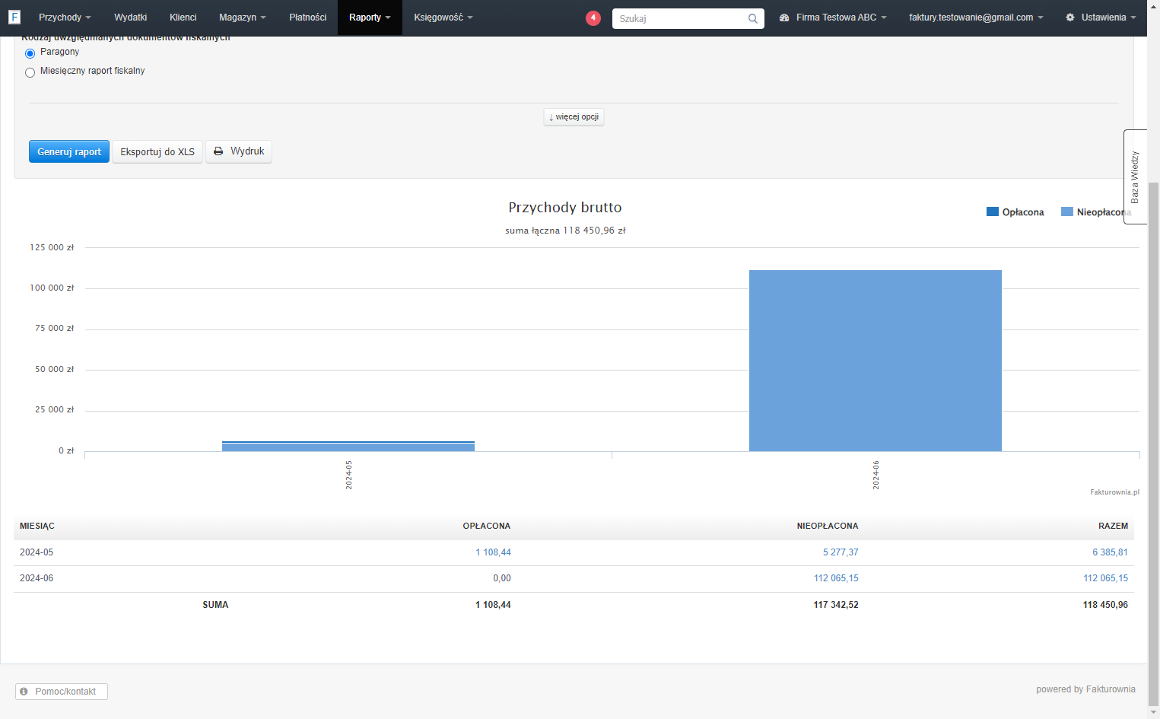
Task: Click the 2024-05 chart bar
Action: coord(348,447)
